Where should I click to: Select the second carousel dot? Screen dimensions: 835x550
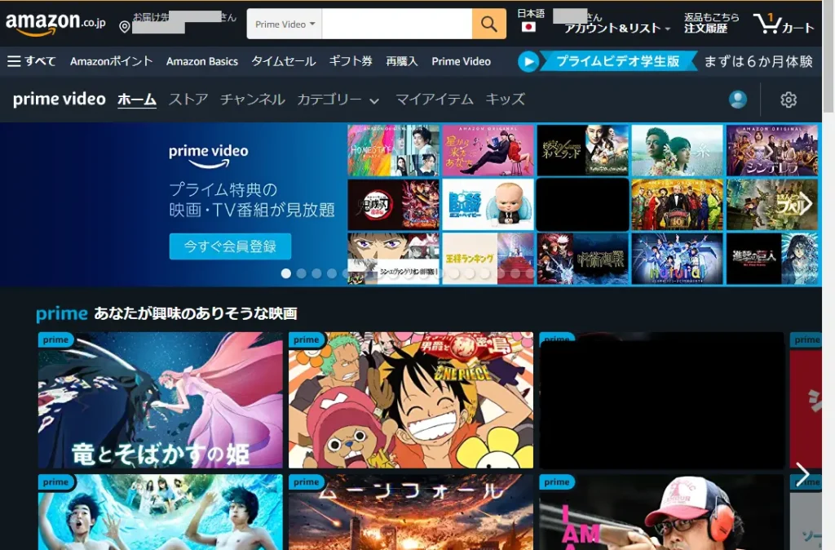tap(302, 273)
